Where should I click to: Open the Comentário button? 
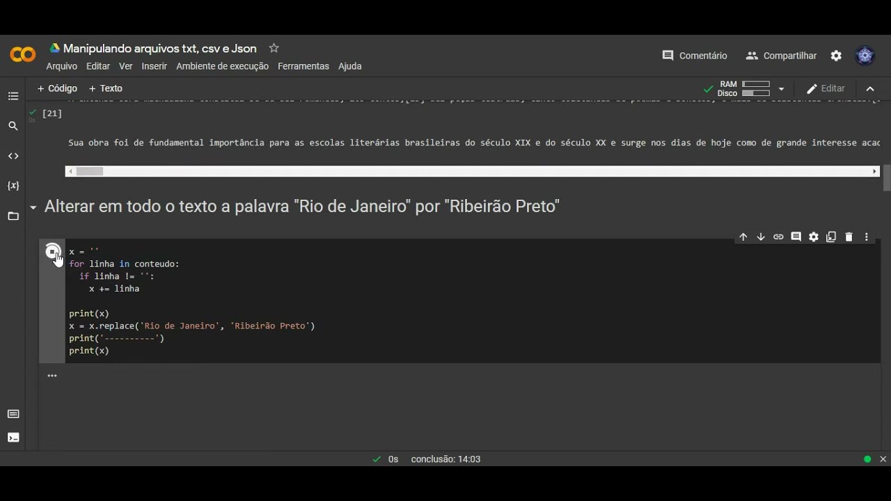coord(695,56)
